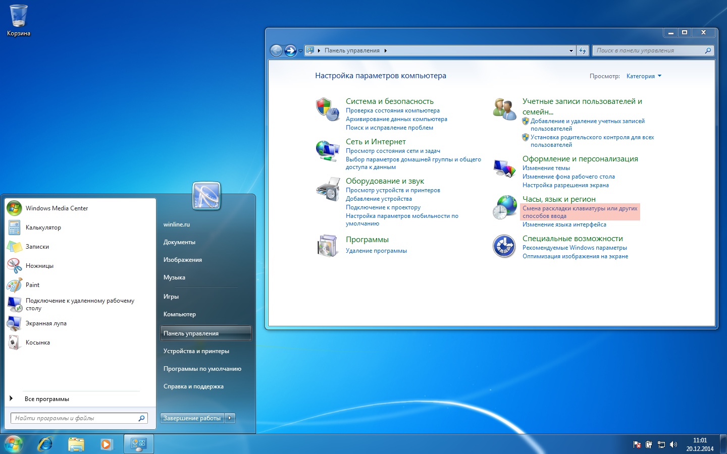
Task: Select Компьютер in the Start menu
Action: click(180, 314)
